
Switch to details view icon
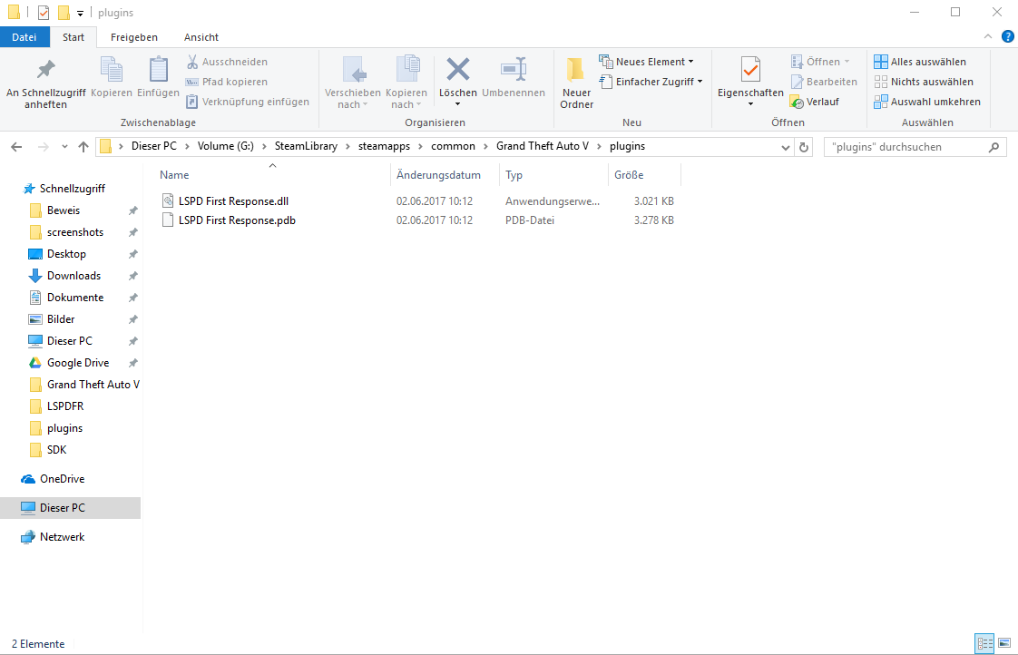985,643
